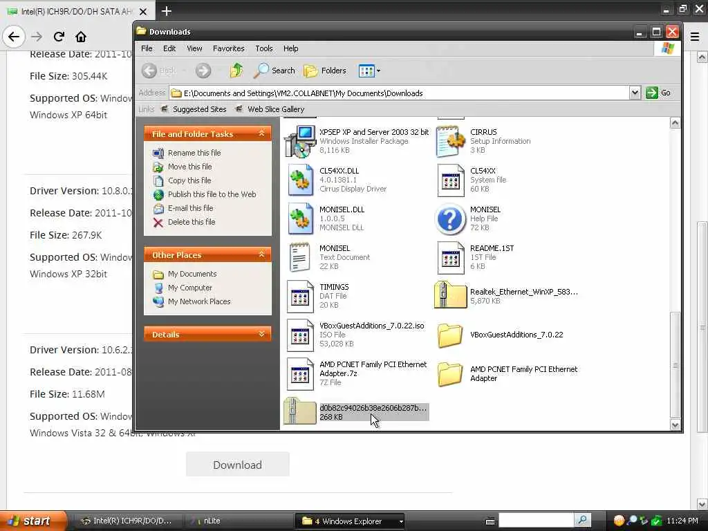Select AMD PCNET Family PCI Ethernet Adapter folder
The image size is (708, 531).
449,374
